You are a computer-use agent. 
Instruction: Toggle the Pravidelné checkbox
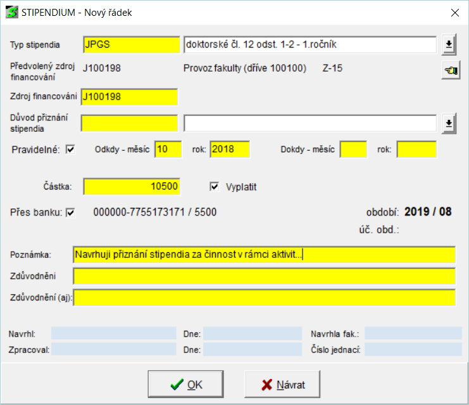point(70,150)
